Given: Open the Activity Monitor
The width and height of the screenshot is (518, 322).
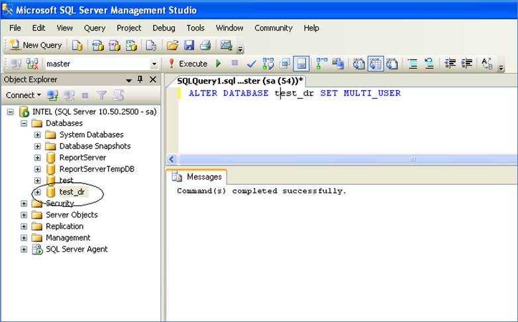Looking at the screenshot, I should pyautogui.click(x=227, y=45).
